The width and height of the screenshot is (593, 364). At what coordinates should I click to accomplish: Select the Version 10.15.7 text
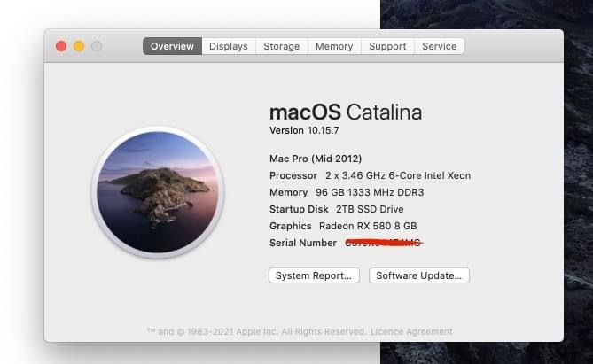[304, 130]
